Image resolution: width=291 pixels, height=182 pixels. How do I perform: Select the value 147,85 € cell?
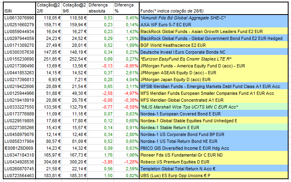[49, 52]
